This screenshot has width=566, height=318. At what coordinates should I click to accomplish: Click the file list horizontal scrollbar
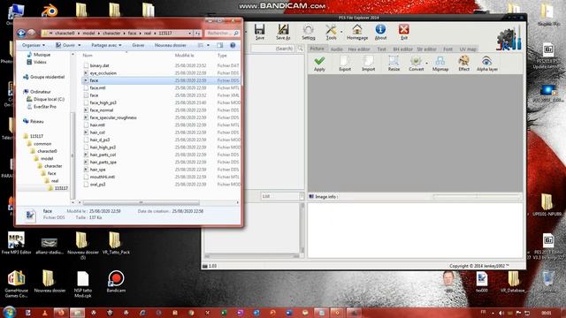[x=141, y=202]
